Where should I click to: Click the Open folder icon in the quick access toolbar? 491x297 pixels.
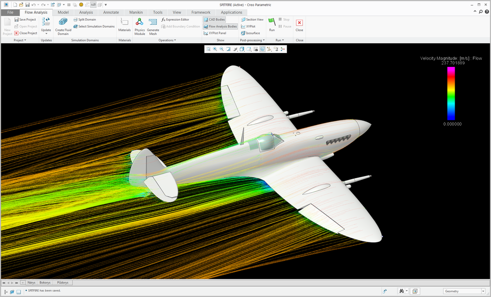tap(21, 5)
